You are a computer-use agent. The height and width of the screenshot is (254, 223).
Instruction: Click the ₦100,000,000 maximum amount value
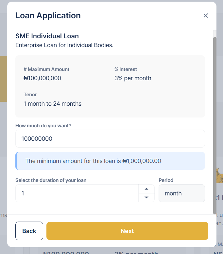(x=42, y=78)
